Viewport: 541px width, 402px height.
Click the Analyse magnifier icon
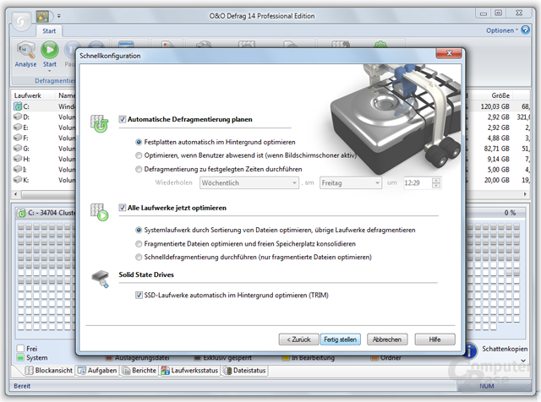click(x=26, y=51)
